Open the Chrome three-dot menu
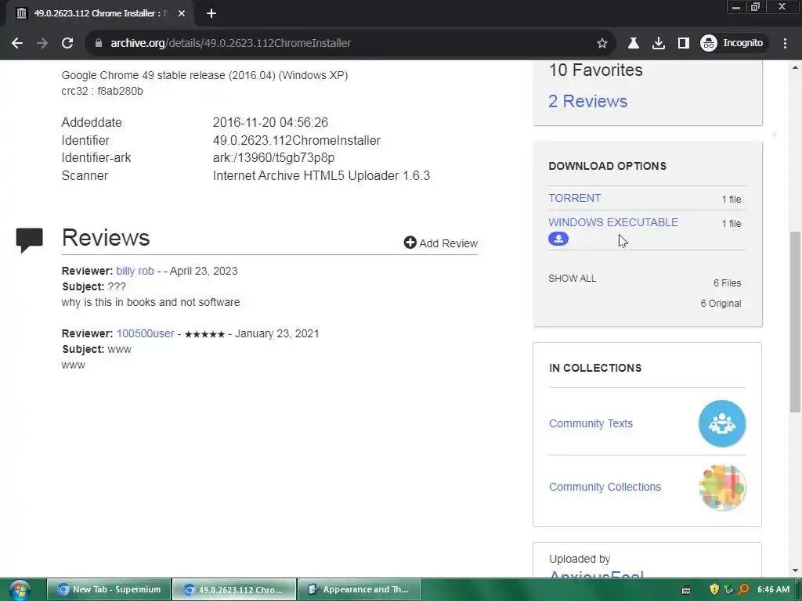 tap(785, 43)
